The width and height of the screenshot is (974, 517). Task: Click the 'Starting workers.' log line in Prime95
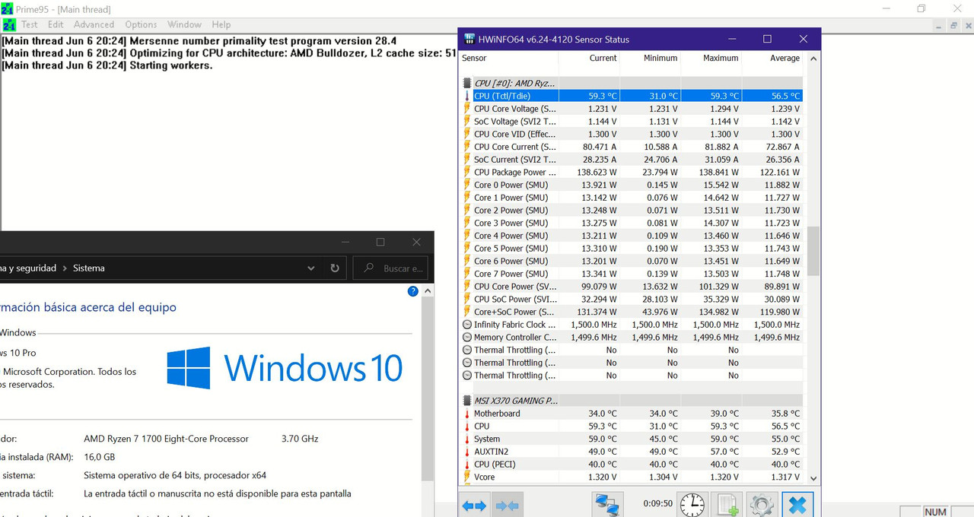tap(170, 65)
